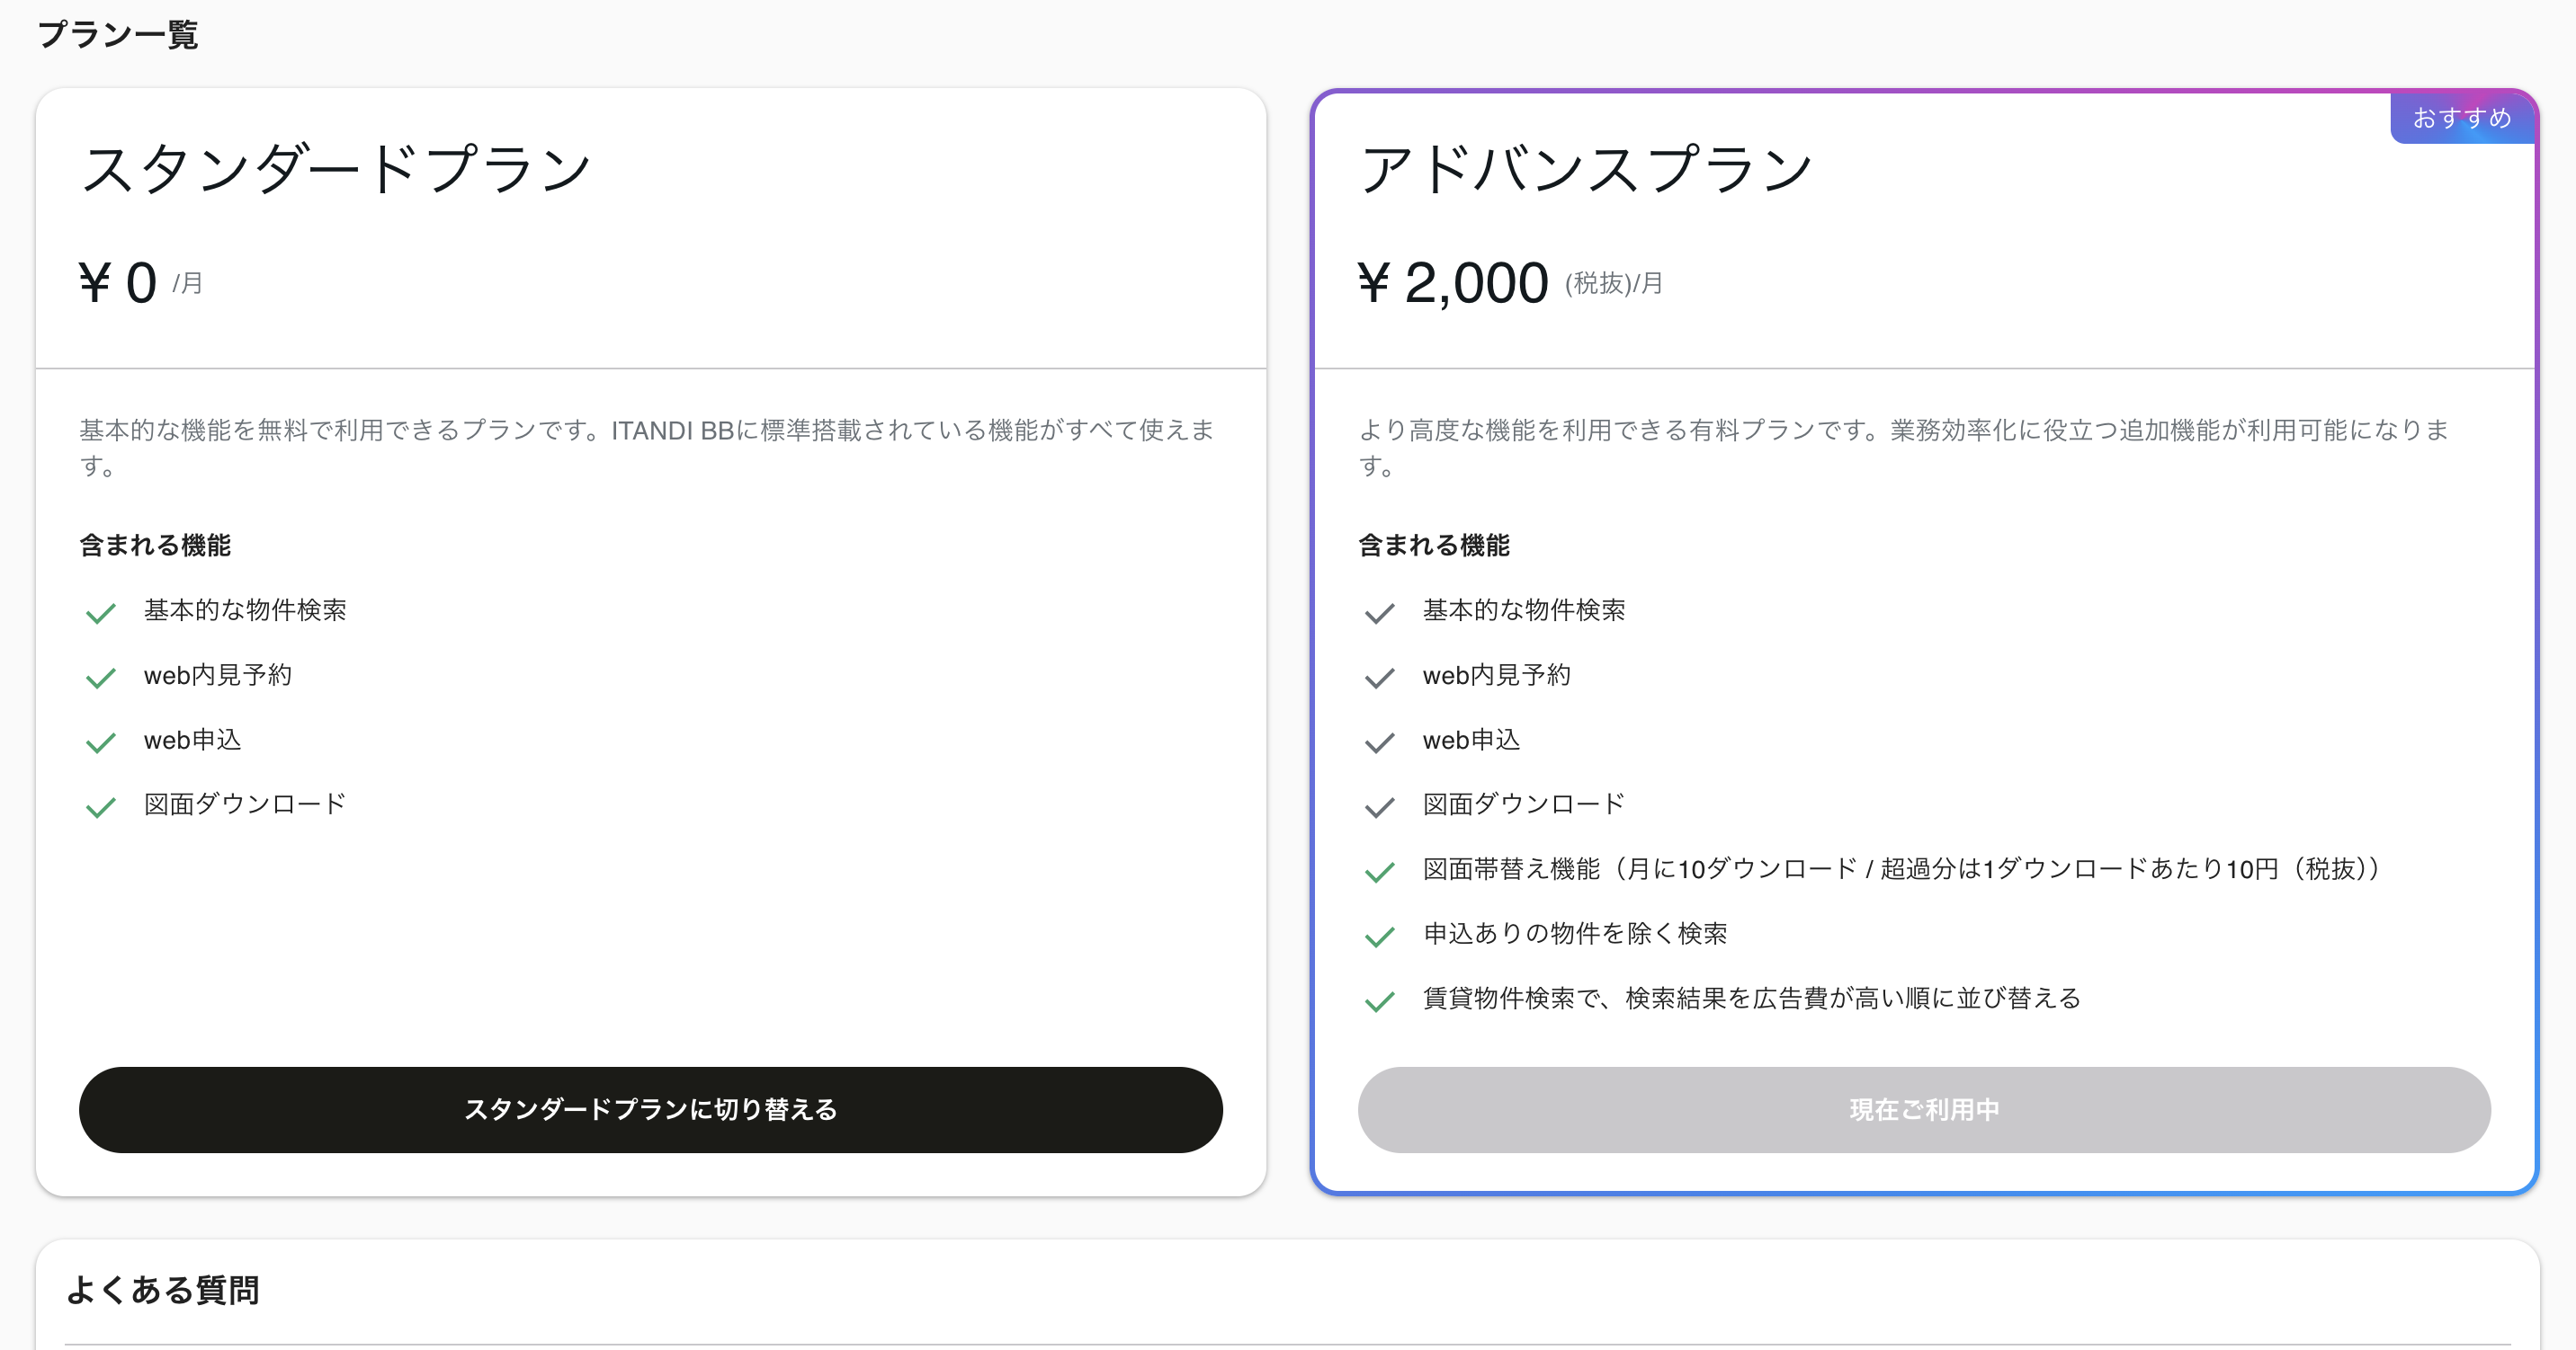Click the よくある質問 section heading

tap(163, 1289)
